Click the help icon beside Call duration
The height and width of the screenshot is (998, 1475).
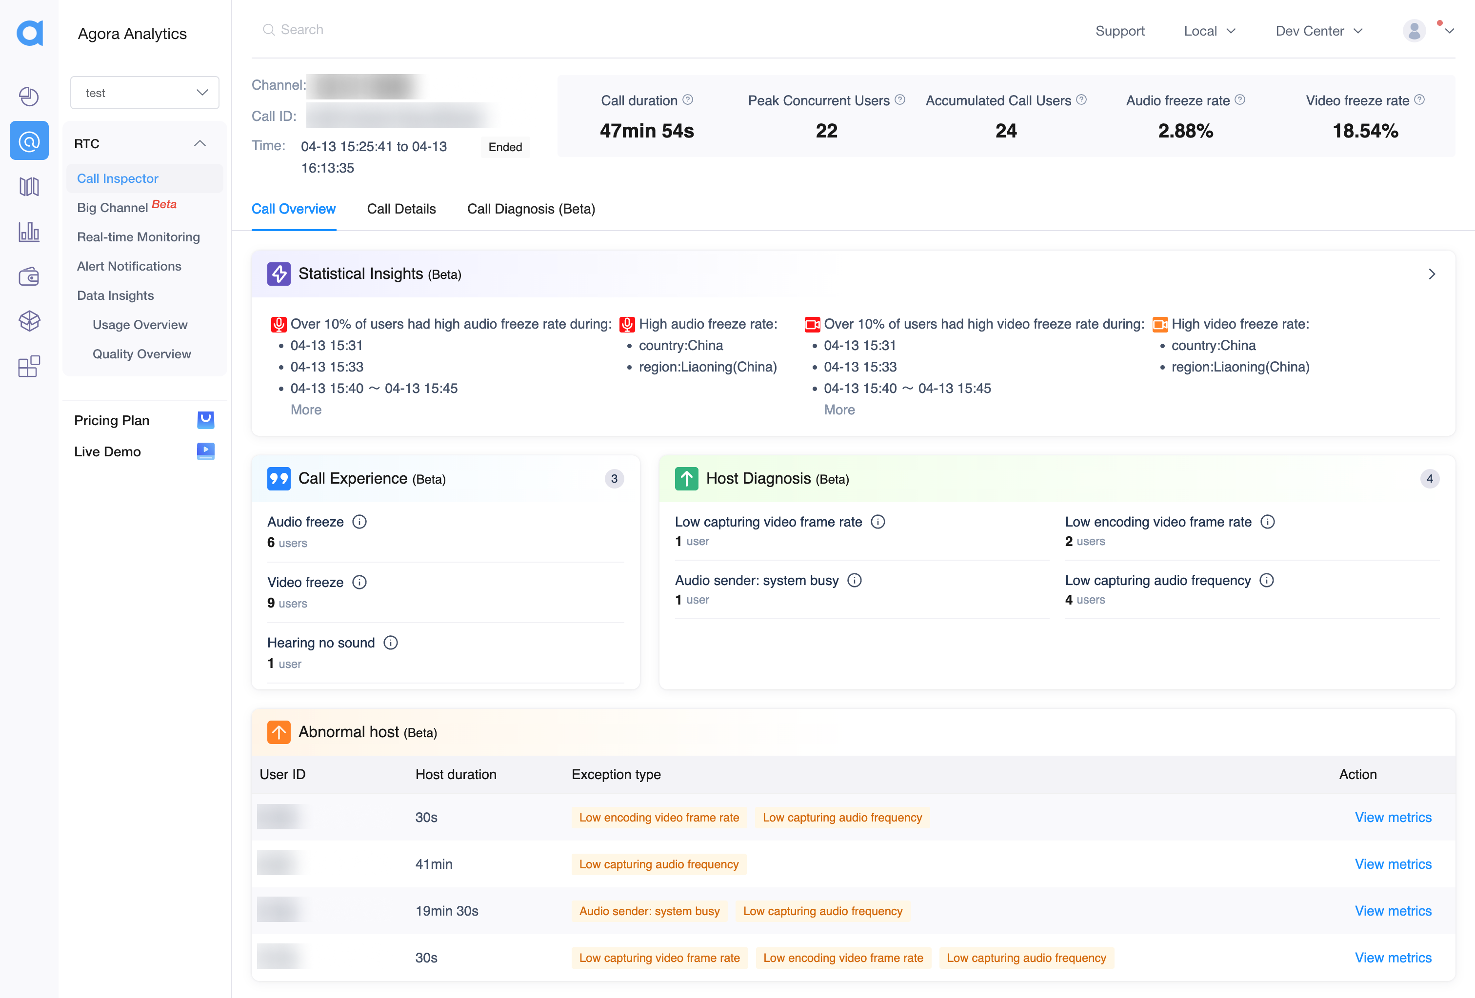coord(687,99)
